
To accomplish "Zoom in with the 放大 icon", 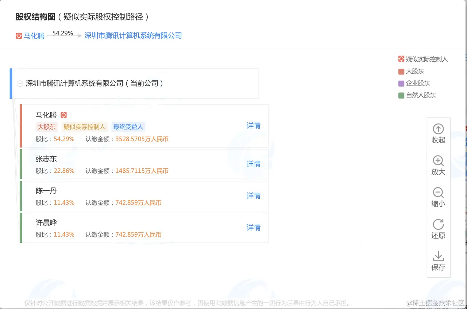I will (x=438, y=161).
